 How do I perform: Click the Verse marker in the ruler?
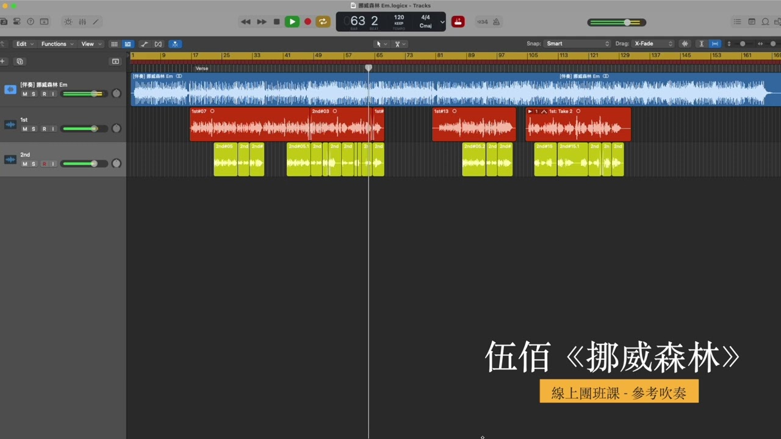click(201, 68)
